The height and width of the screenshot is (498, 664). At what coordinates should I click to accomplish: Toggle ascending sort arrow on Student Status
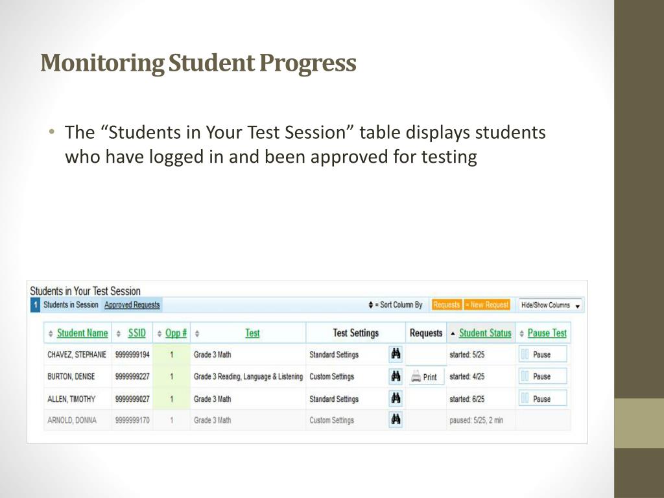pyautogui.click(x=453, y=334)
